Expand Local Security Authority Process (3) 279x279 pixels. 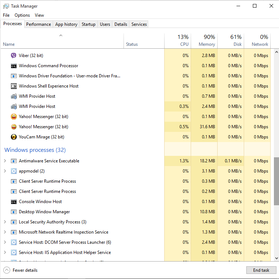5,222
